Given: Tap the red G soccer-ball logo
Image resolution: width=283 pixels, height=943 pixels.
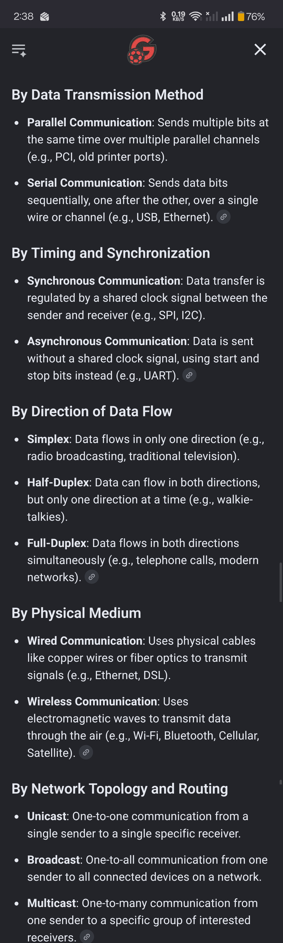Looking at the screenshot, I should point(142,50).
